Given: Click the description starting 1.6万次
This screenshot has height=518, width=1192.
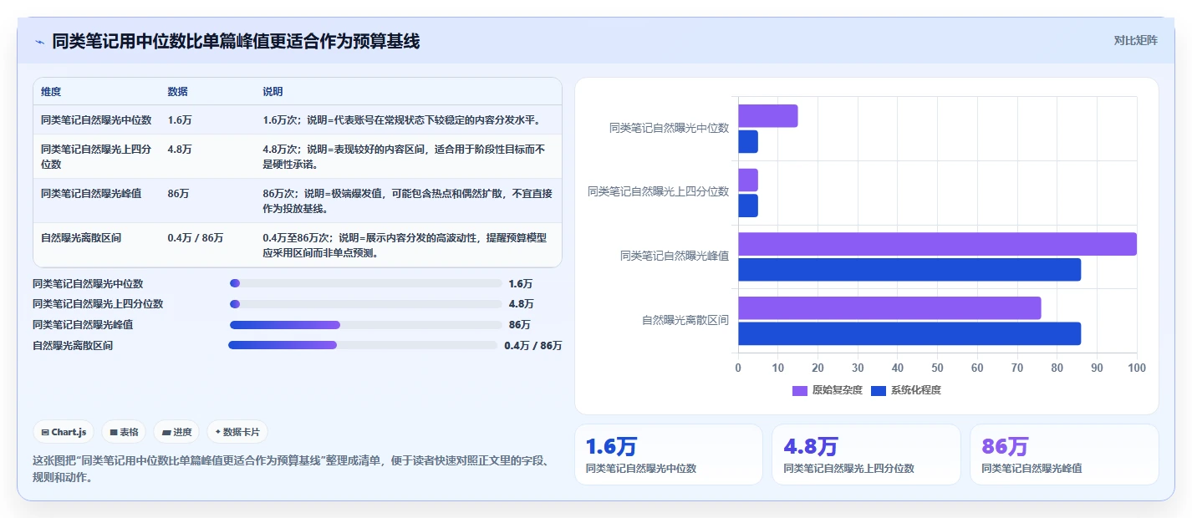Looking at the screenshot, I should pos(402,120).
